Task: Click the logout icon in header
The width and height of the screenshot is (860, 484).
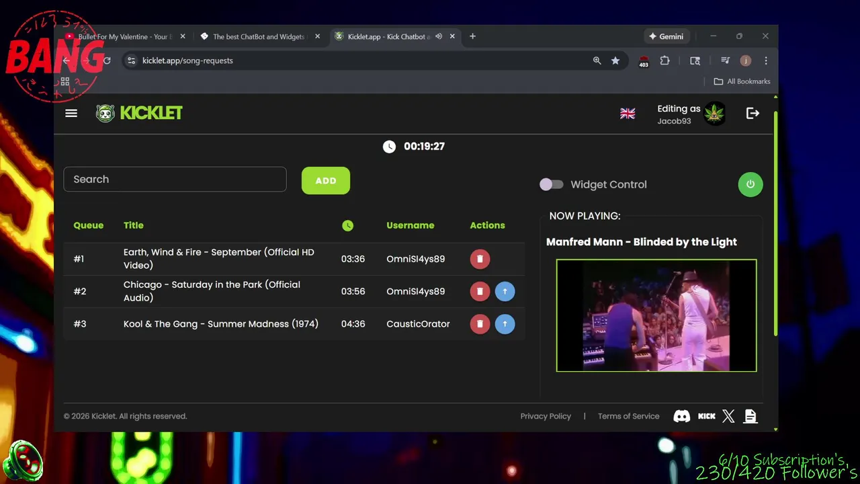Action: [752, 114]
